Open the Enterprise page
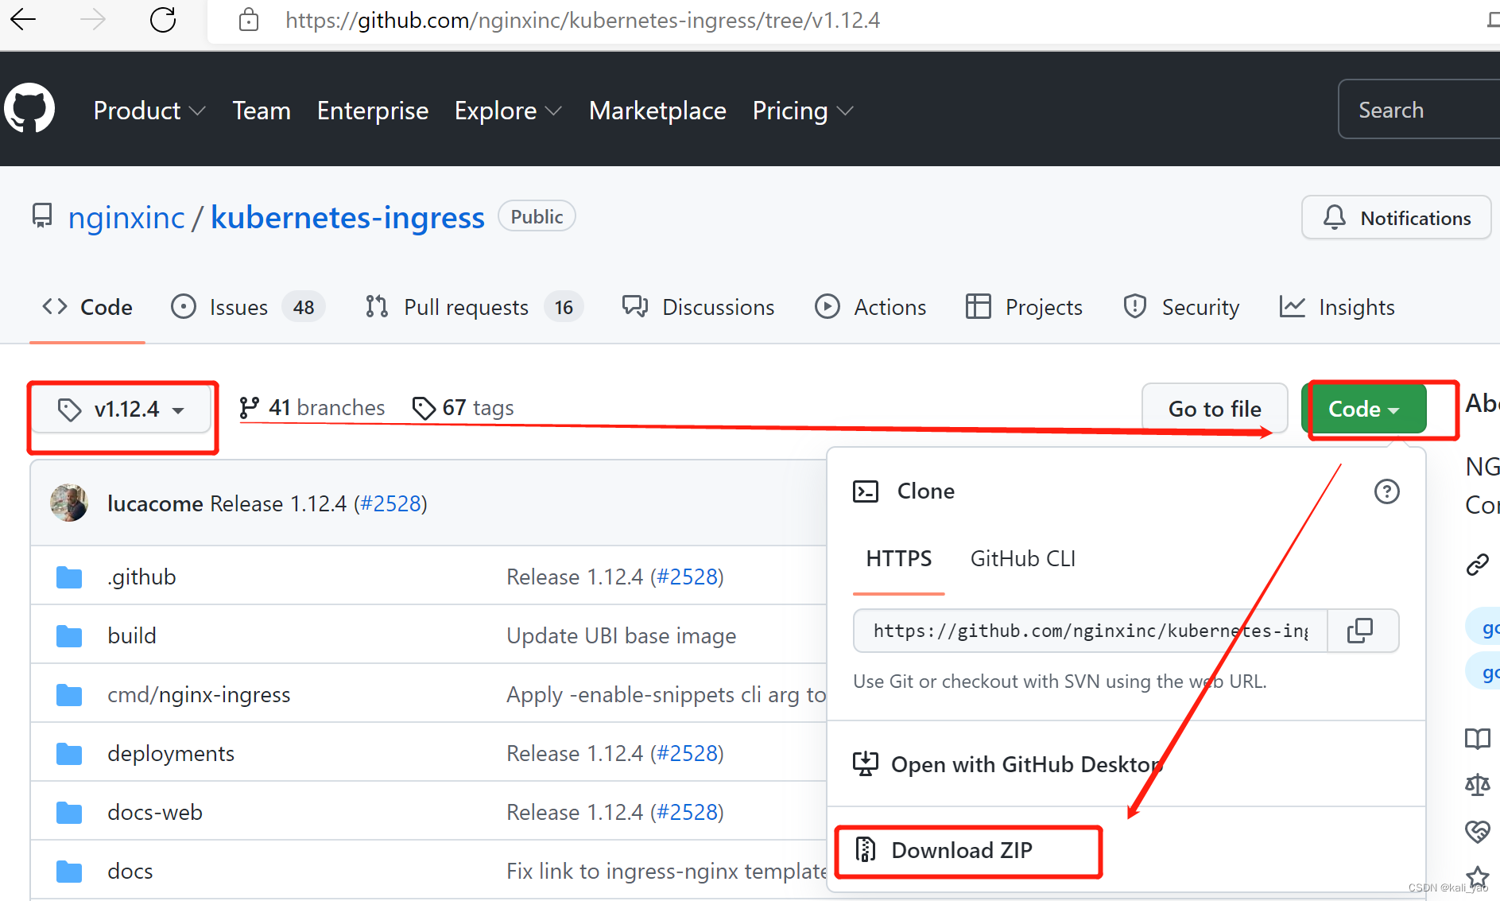Viewport: 1500px width, 901px height. 373,111
